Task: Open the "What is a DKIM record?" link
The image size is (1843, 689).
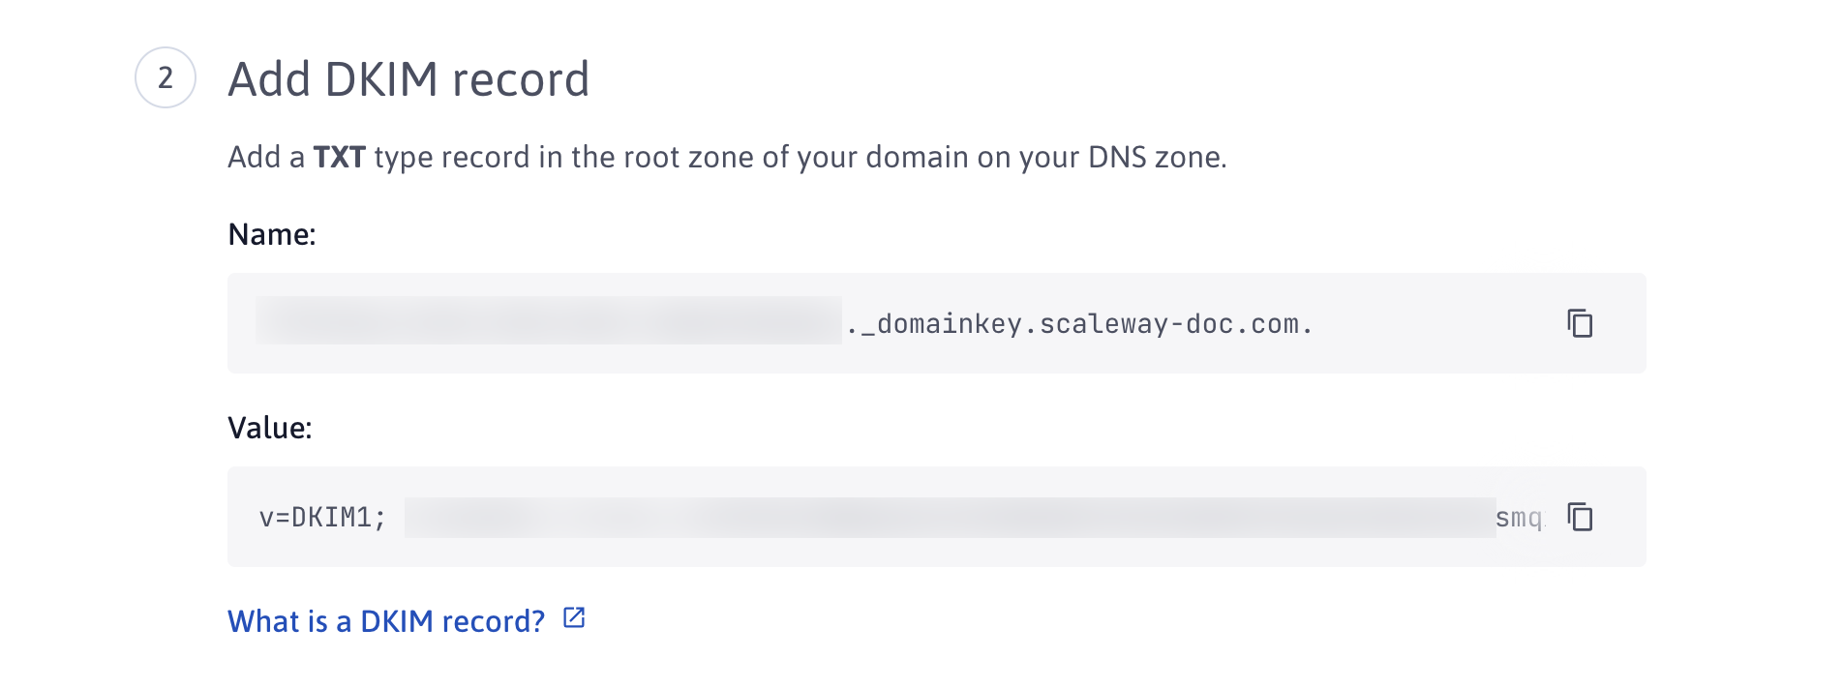Action: pos(386,621)
